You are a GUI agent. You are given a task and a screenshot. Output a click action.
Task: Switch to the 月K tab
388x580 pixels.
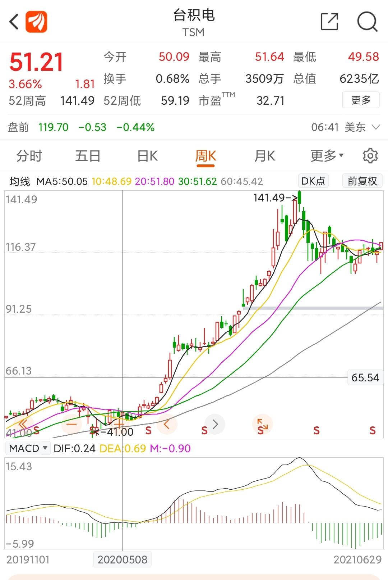[x=265, y=156]
